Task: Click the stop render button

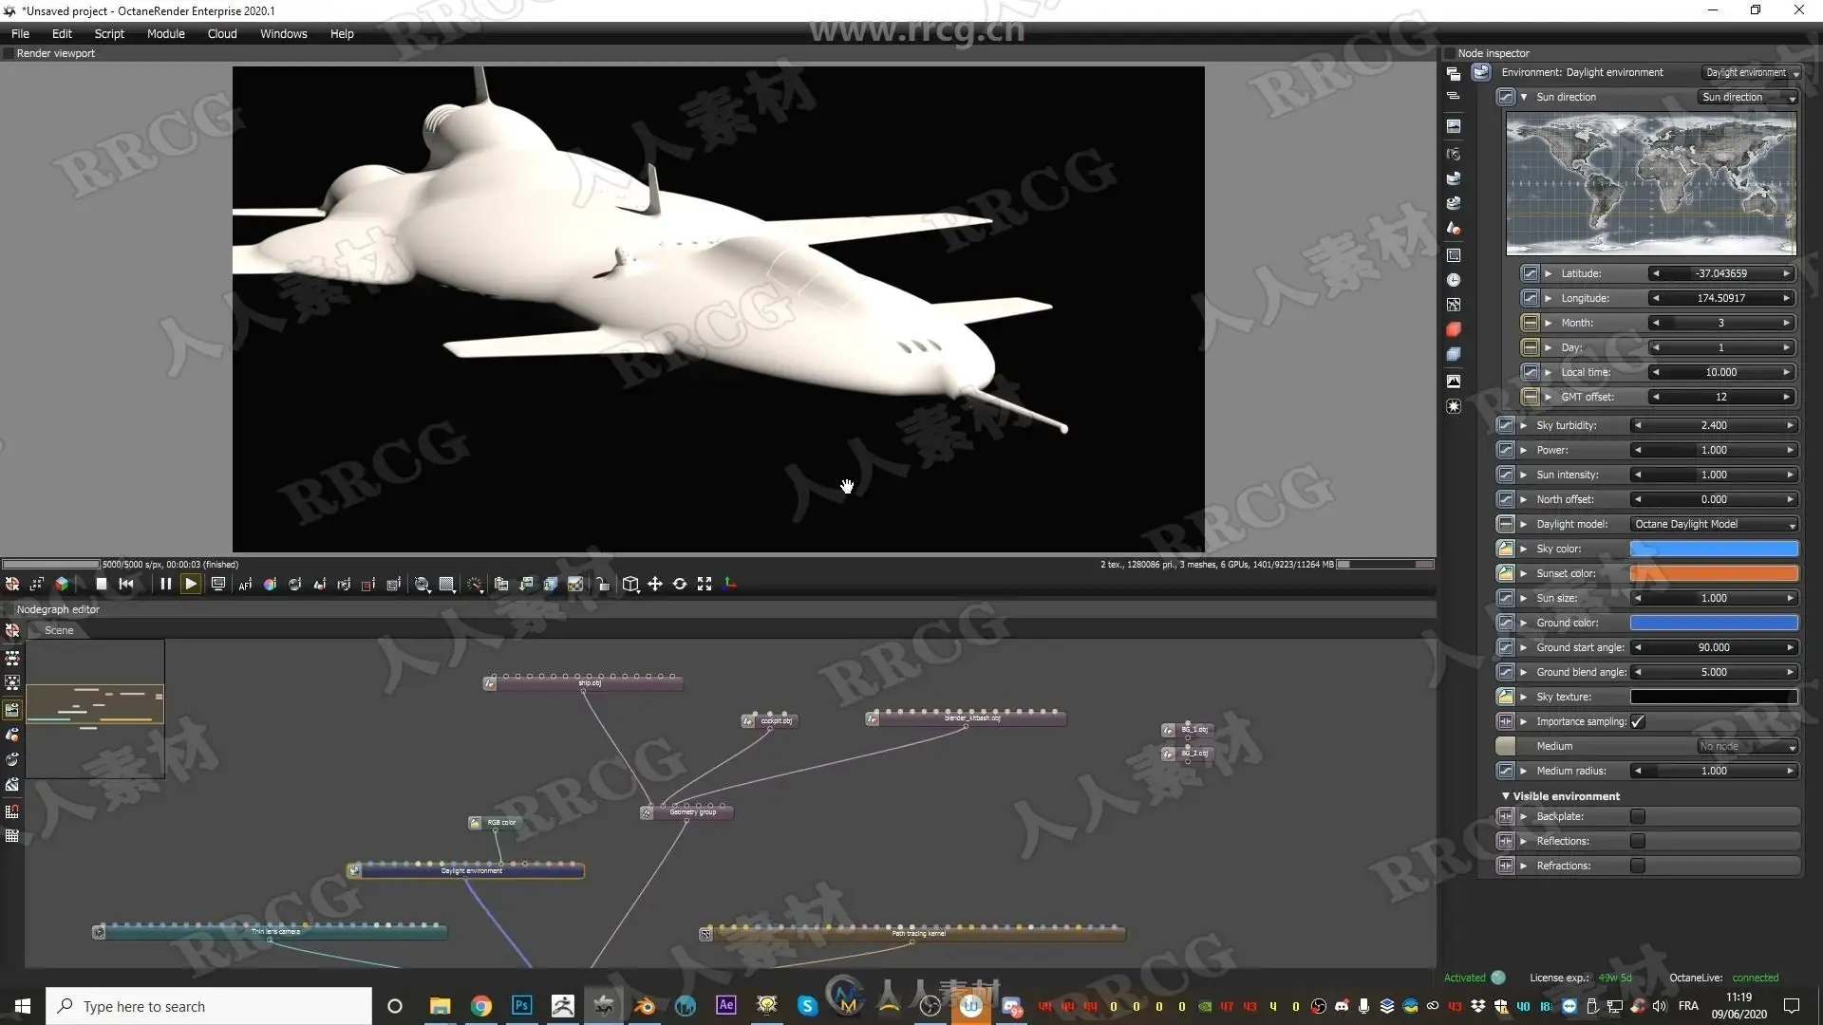Action: click(102, 585)
